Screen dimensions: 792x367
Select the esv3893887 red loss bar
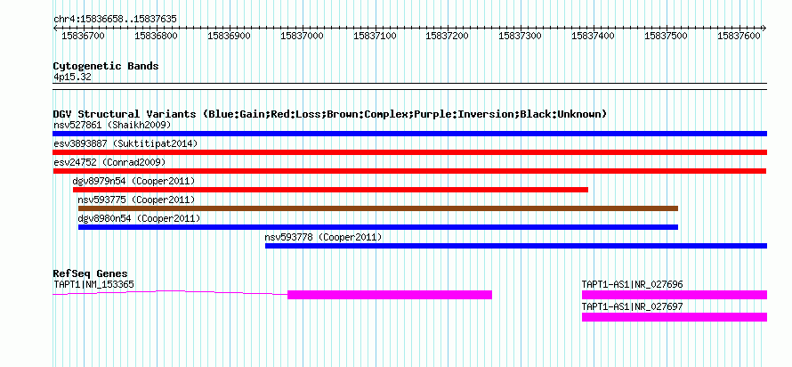point(409,152)
